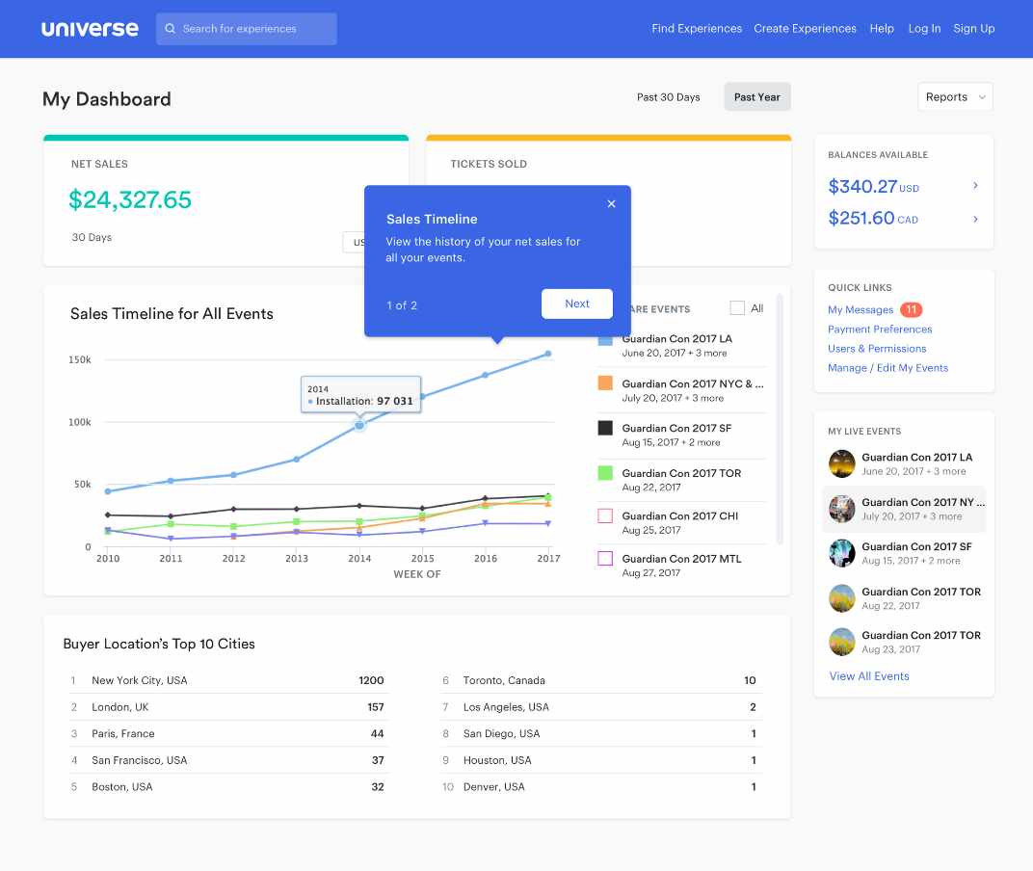This screenshot has height=871, width=1033.
Task: Select the Past Year tab
Action: [x=756, y=97]
